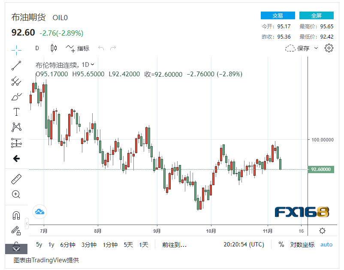Select the Text annotation tool
The image size is (344, 270).
[16, 112]
